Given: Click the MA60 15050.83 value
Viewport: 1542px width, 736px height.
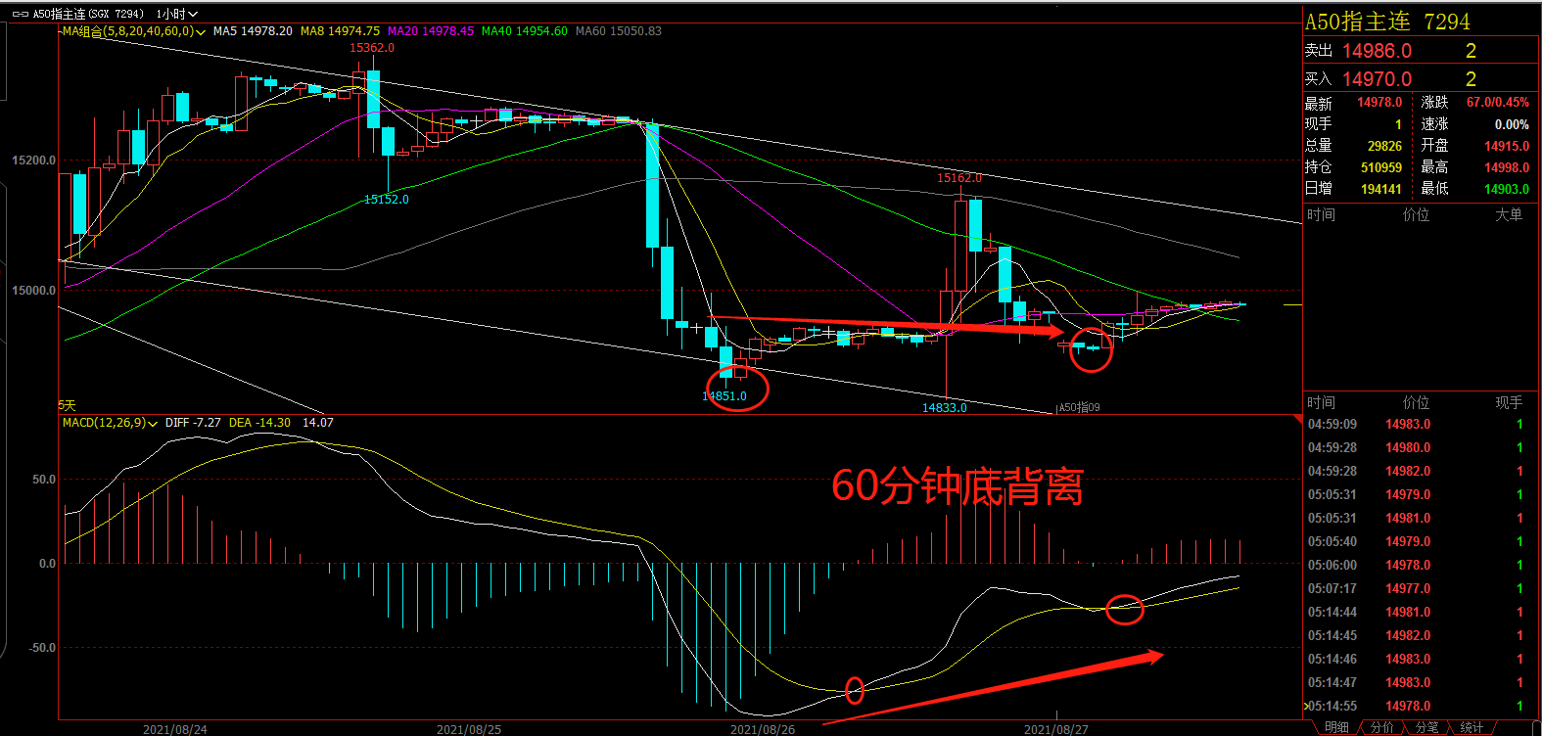Looking at the screenshot, I should click(x=619, y=31).
